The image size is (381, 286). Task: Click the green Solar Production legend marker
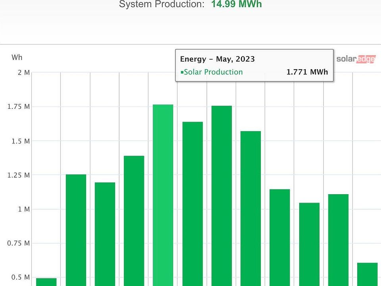[x=182, y=72]
